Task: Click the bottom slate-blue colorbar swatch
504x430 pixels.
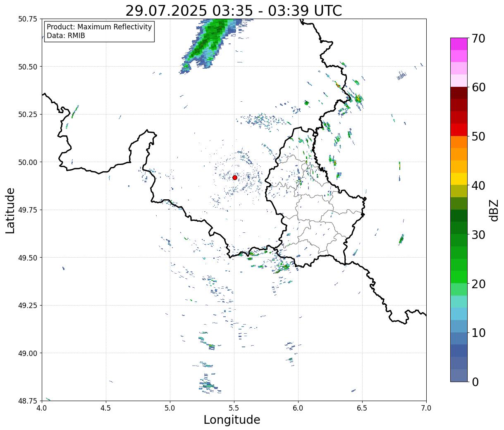Action: click(x=459, y=375)
